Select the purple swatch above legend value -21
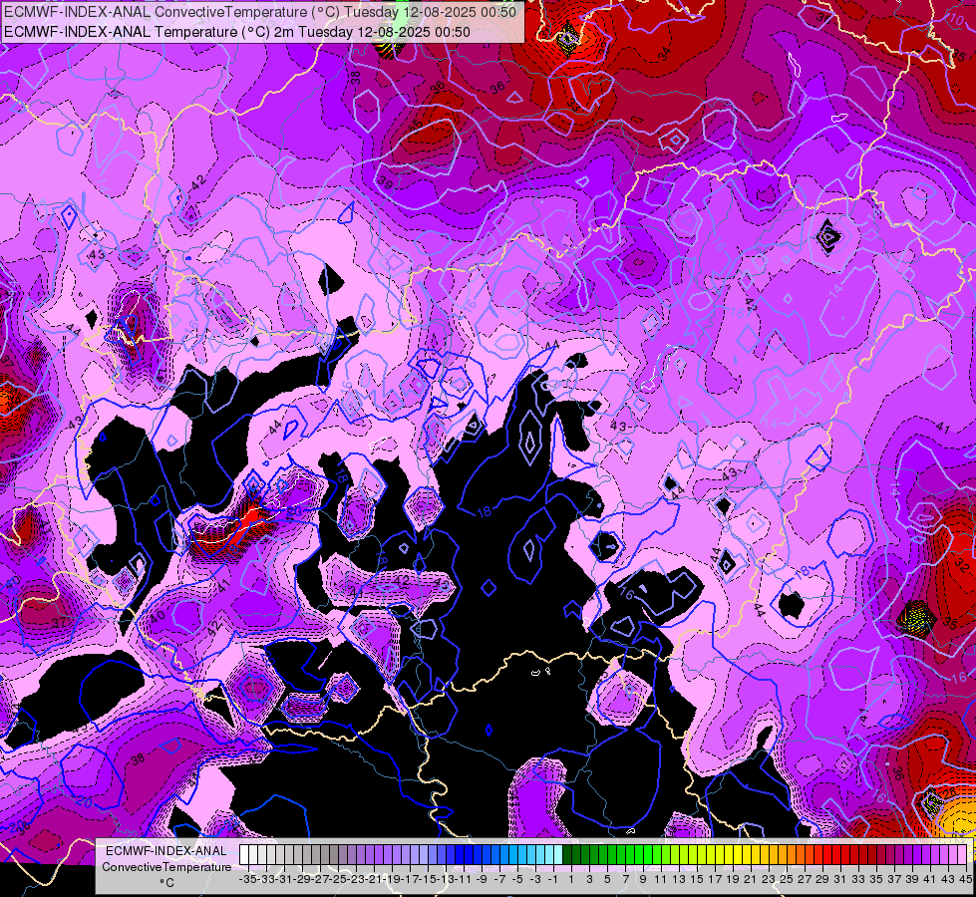The height and width of the screenshot is (897, 976). pyautogui.click(x=370, y=855)
